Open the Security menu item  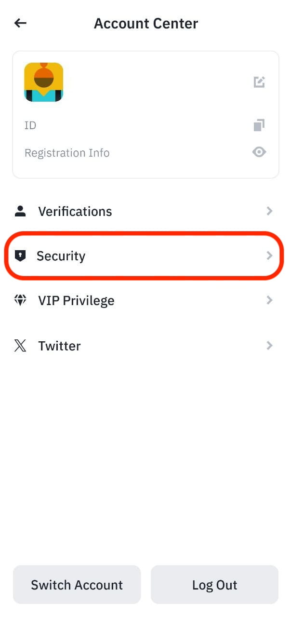61,256
